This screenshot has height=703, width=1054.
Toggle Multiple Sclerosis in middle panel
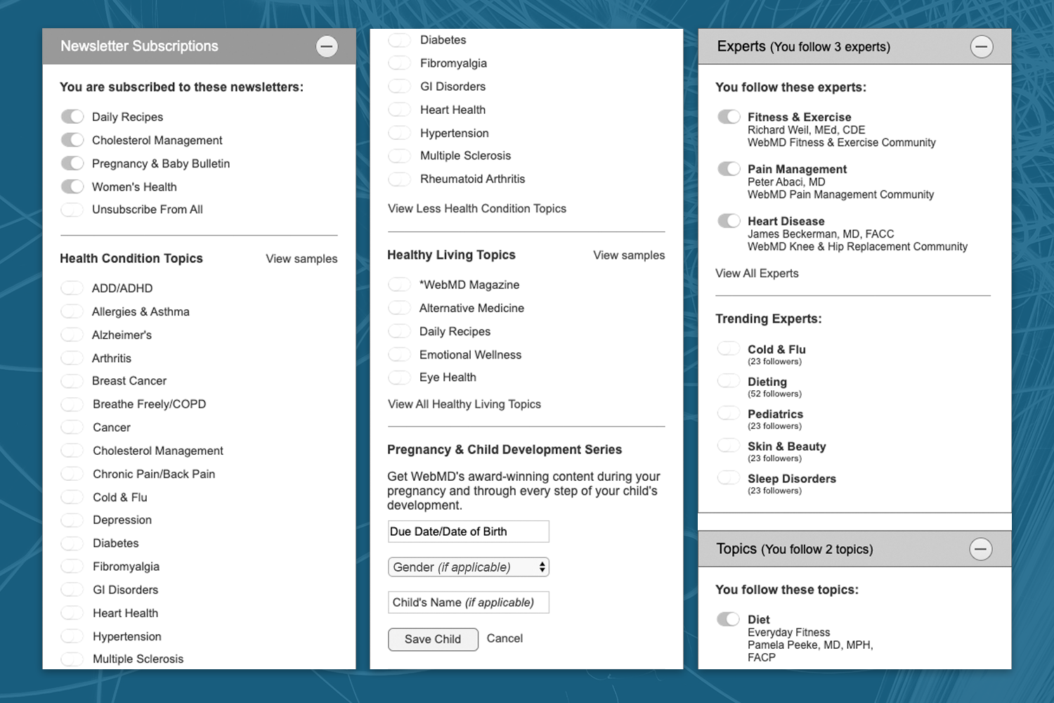[400, 155]
